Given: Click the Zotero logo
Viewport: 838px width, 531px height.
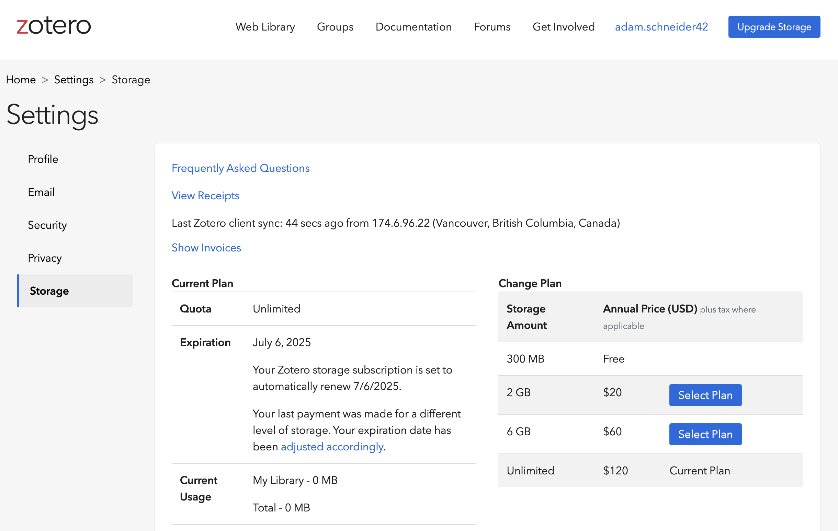Looking at the screenshot, I should coord(54,26).
